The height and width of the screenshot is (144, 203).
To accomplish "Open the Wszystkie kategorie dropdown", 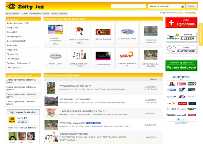I will 166,6.
